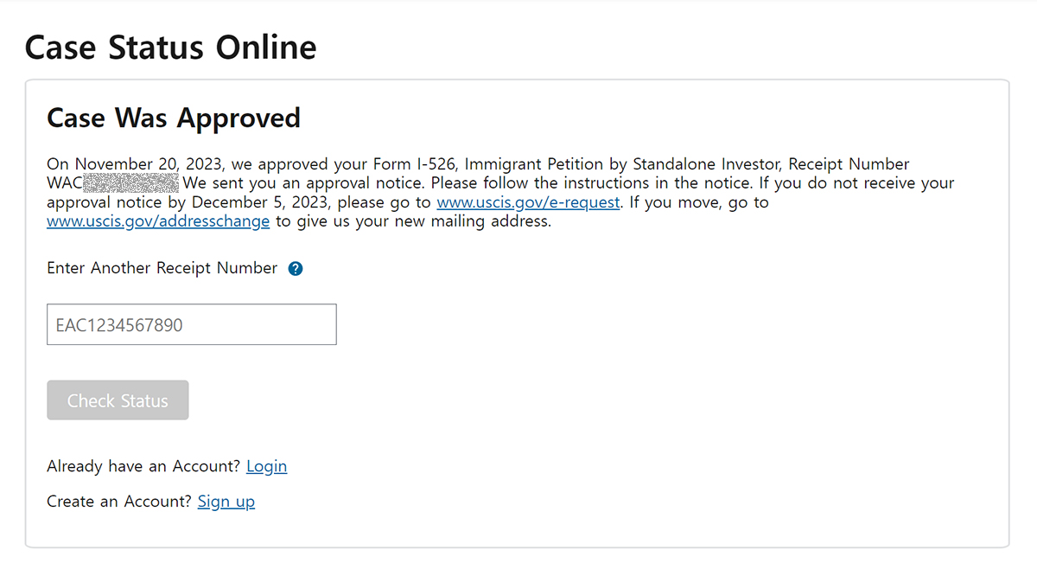This screenshot has height=569, width=1037.
Task: Follow the Sign up link
Action: coord(226,501)
